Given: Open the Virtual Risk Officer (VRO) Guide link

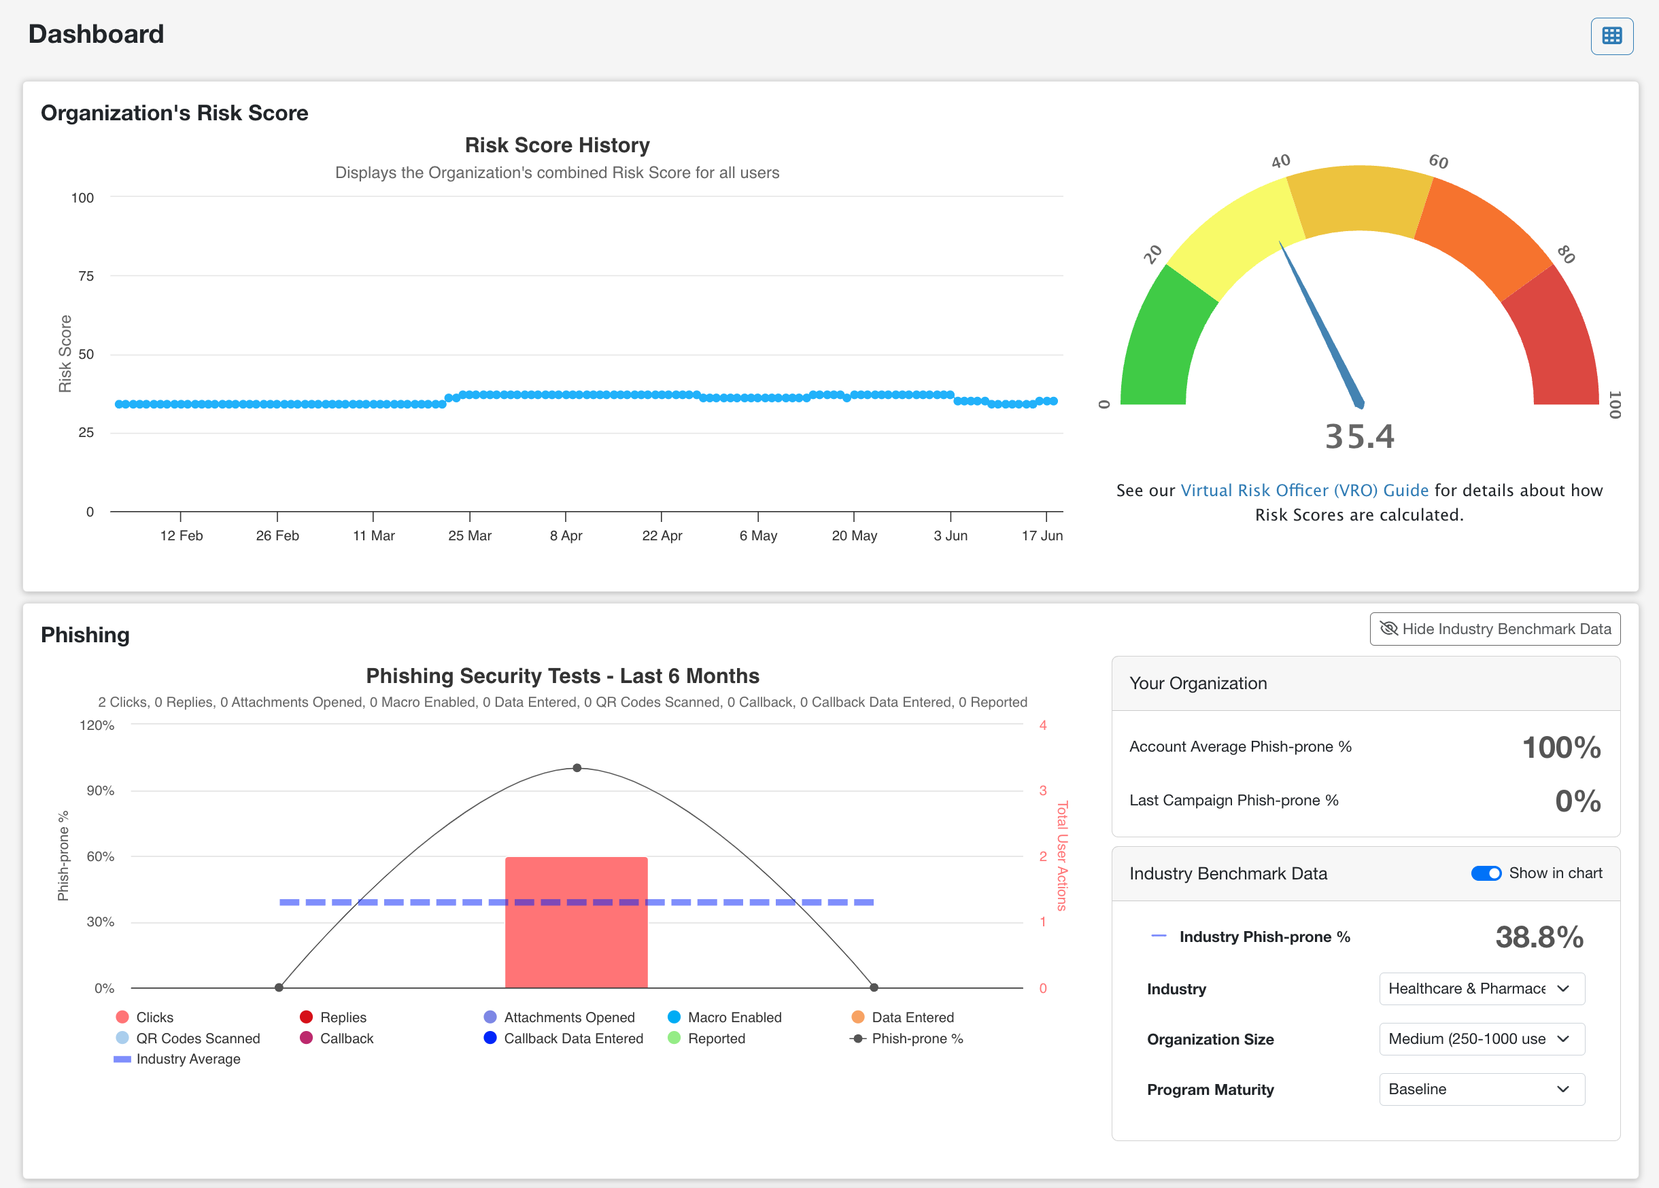Looking at the screenshot, I should tap(1304, 491).
